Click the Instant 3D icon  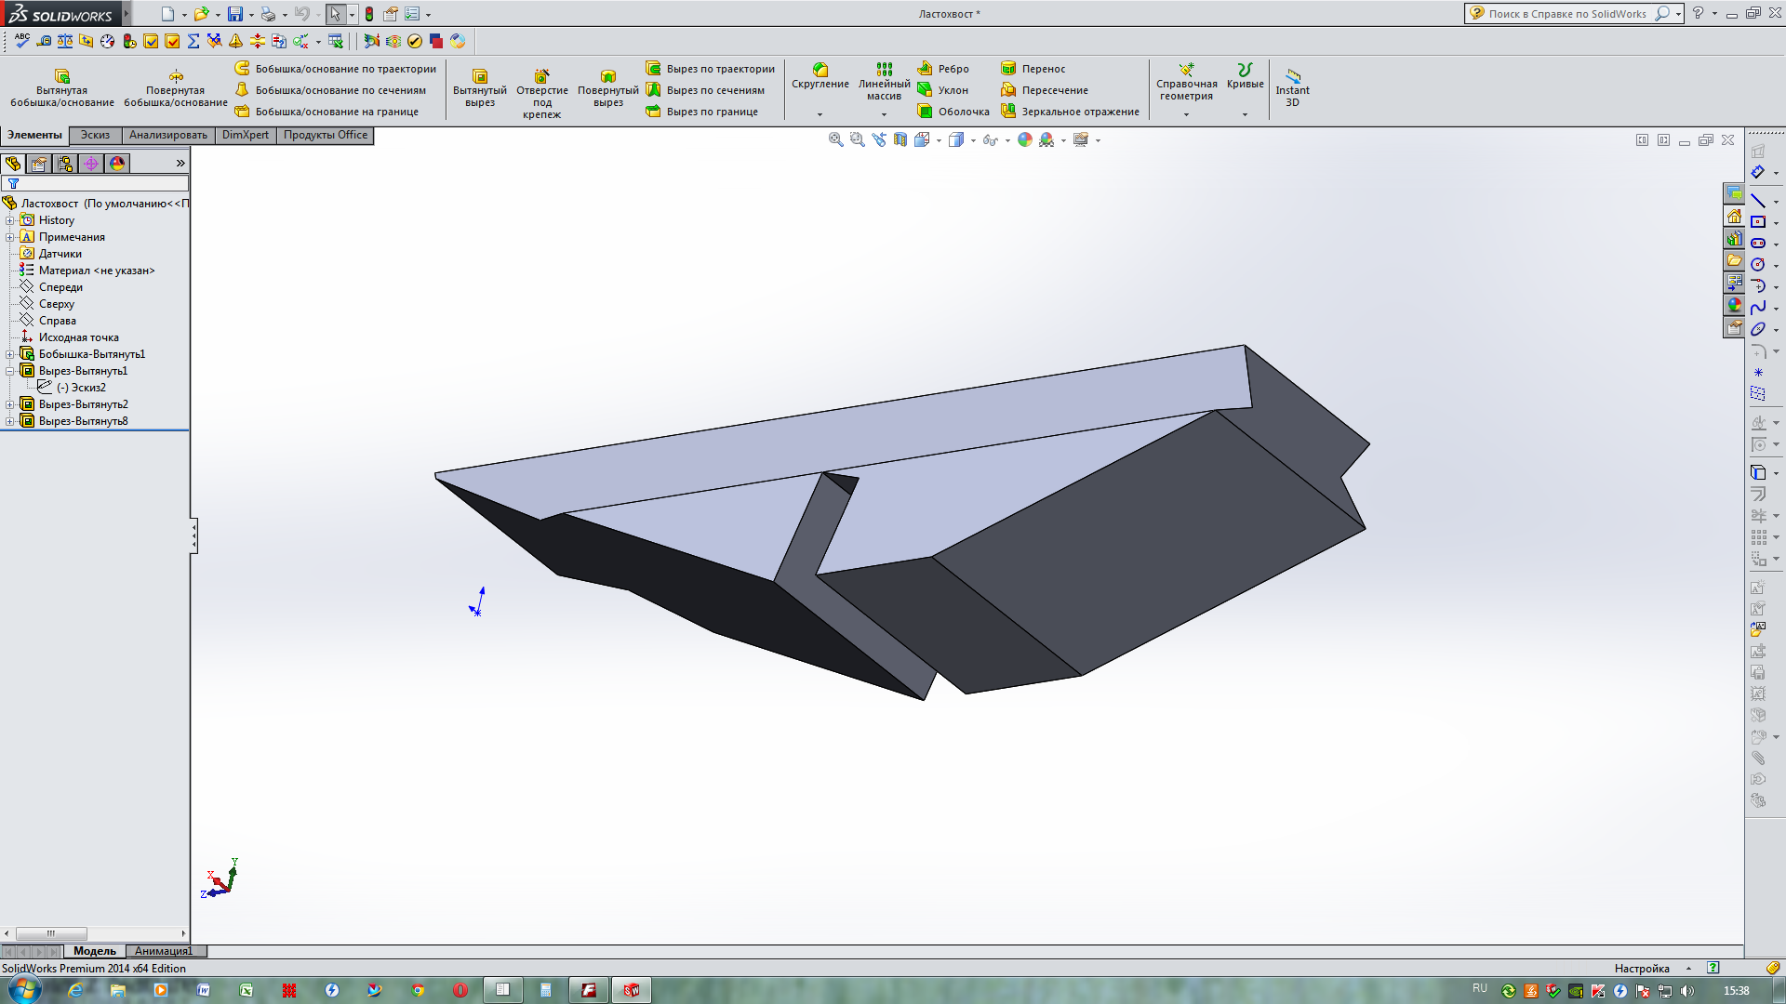[x=1292, y=76]
